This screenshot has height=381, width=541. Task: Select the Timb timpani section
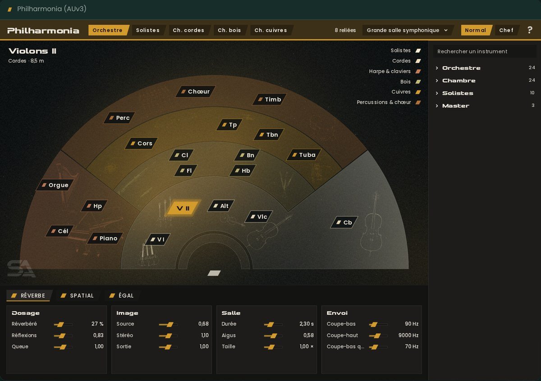(269, 100)
